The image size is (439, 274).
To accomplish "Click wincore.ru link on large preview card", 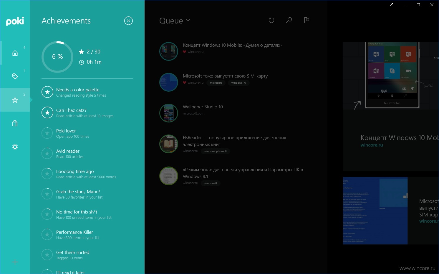I will (372, 145).
